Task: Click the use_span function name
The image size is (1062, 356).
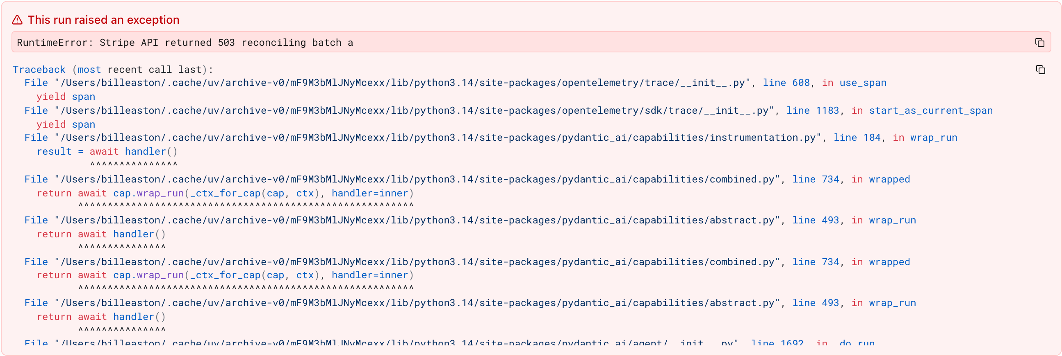Action: click(x=863, y=83)
